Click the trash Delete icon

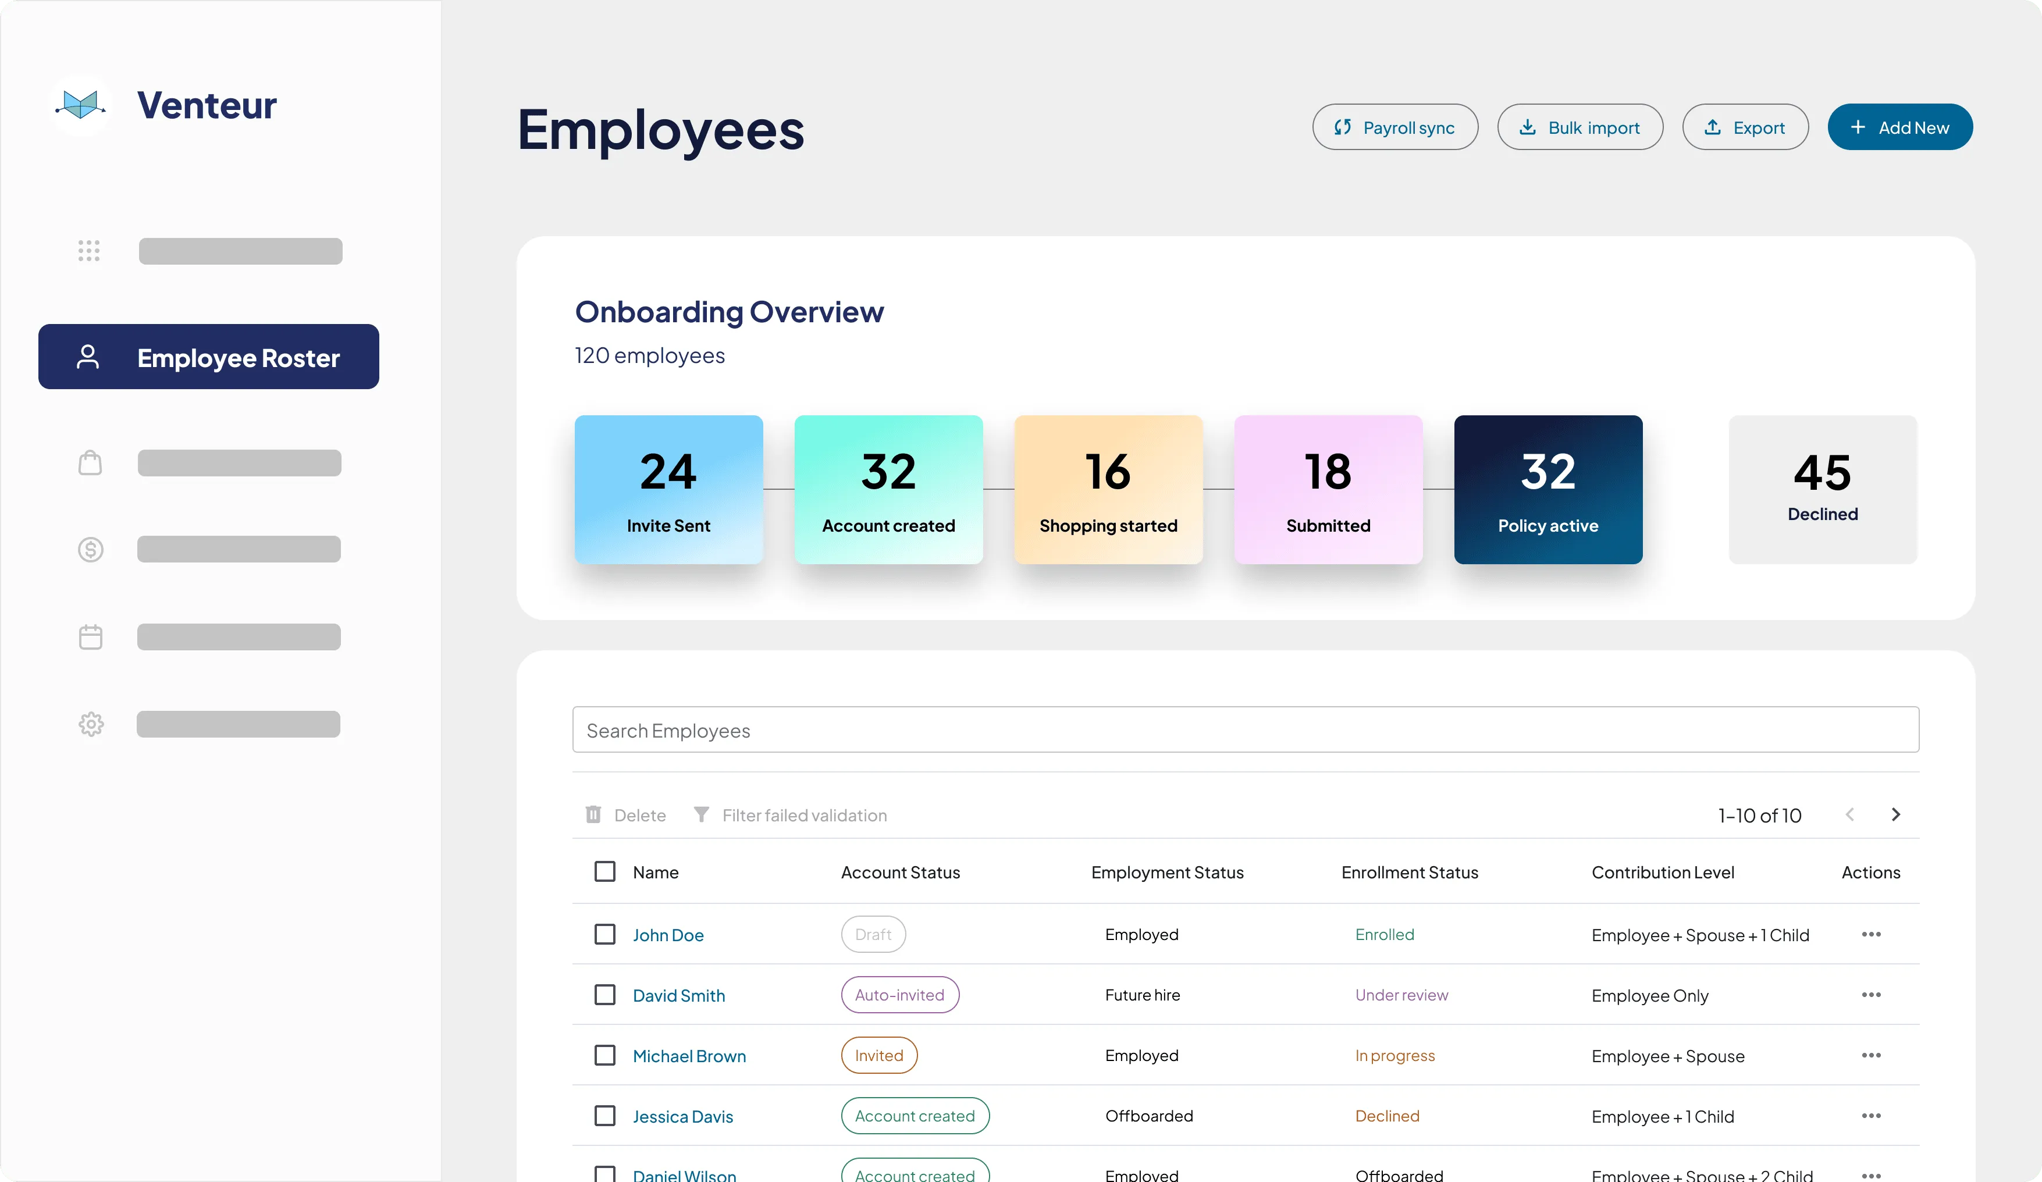593,814
